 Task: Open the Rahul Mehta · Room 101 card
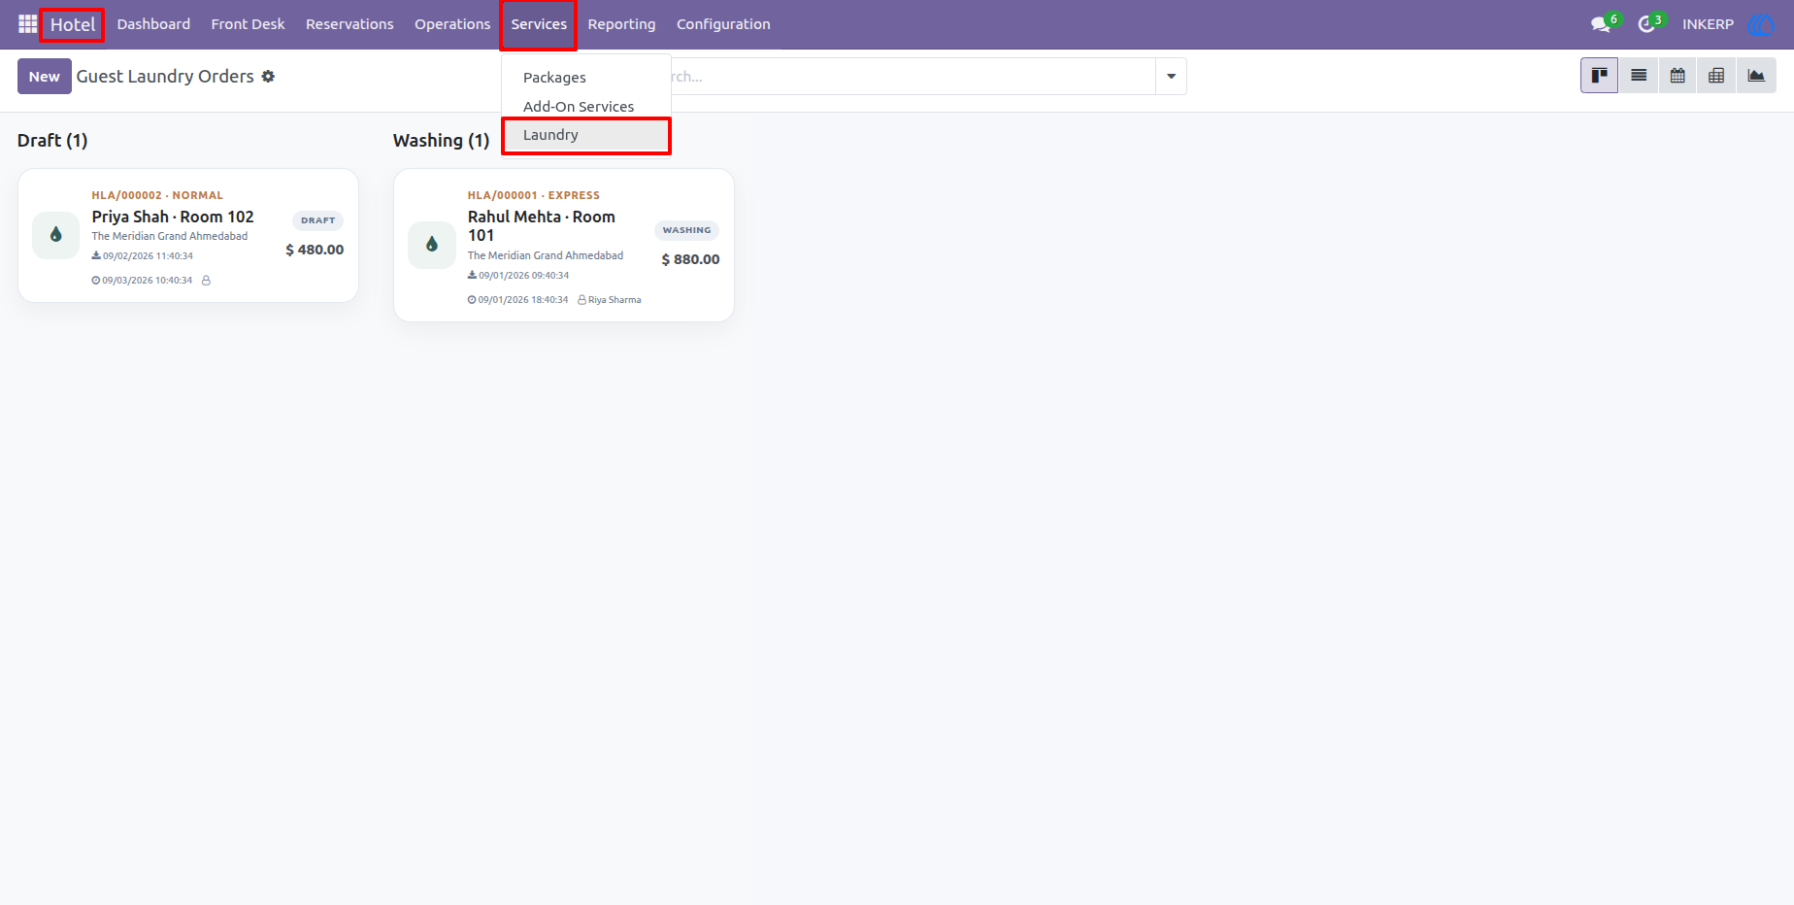click(564, 246)
